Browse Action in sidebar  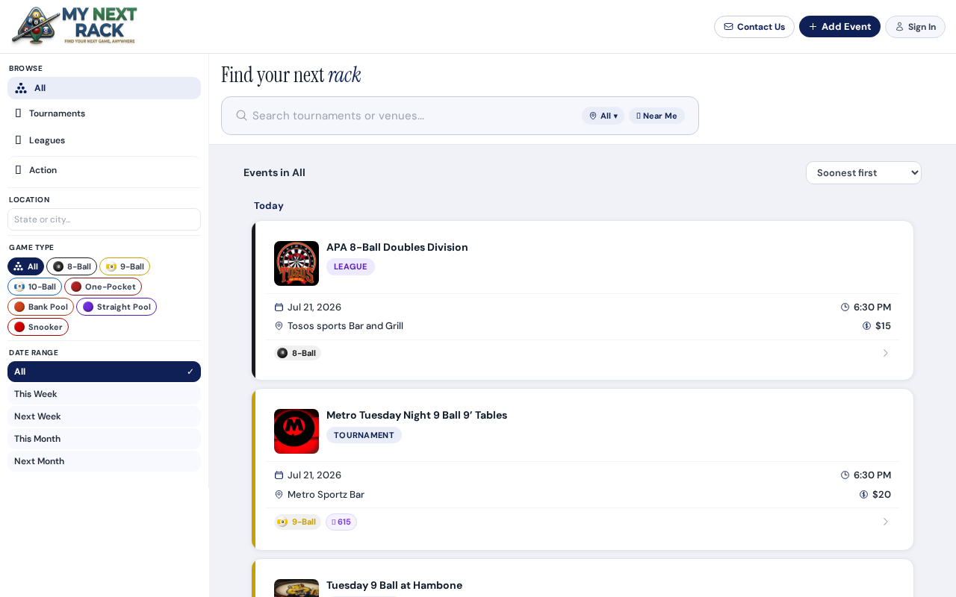[x=104, y=170]
